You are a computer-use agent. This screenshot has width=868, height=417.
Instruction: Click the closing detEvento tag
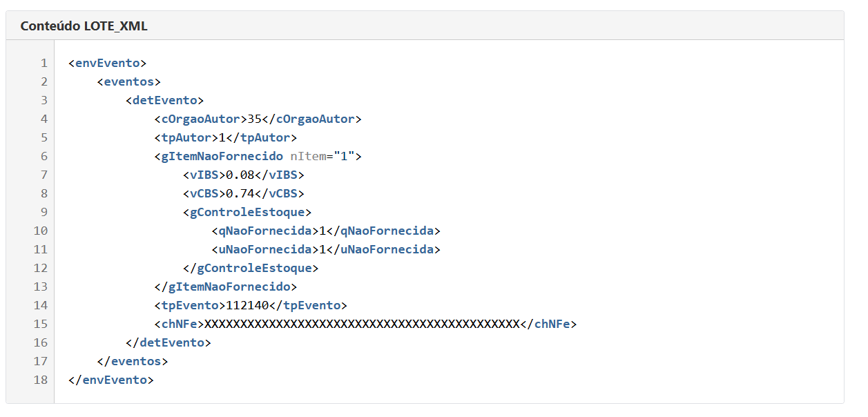tap(168, 342)
